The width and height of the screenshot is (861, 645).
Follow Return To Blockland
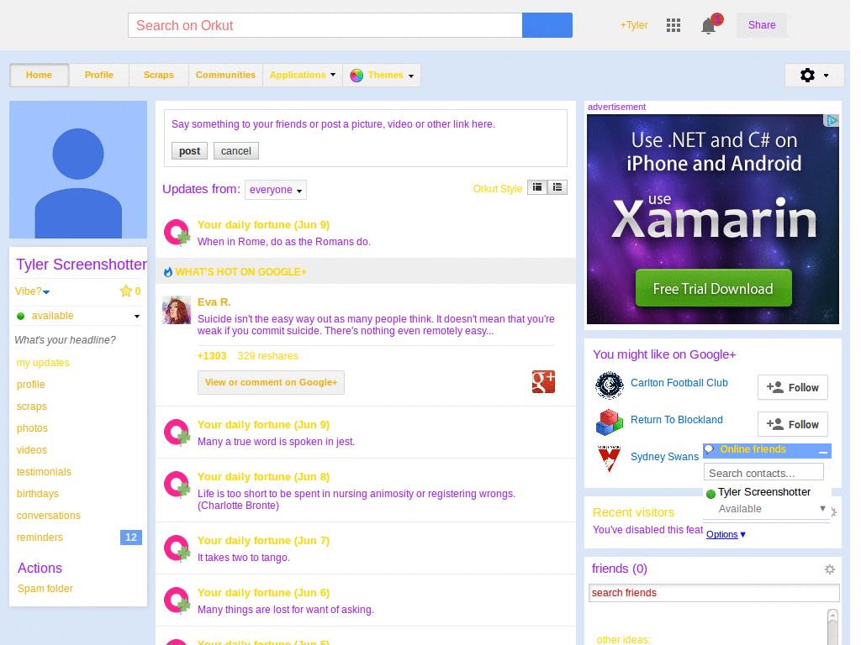(x=792, y=424)
